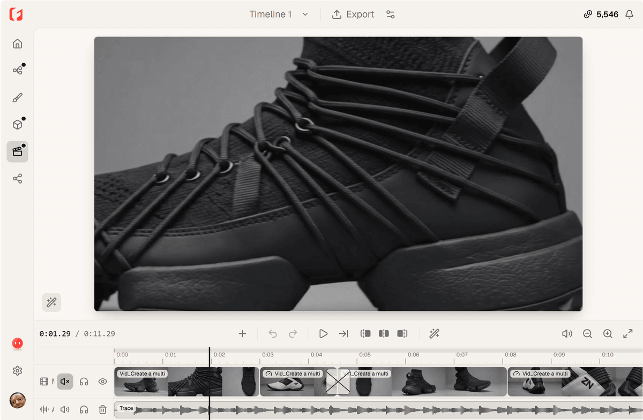Screen dimensions: 643x420
Task: Click the total duration 0:11.29 text
Action: tap(99, 334)
